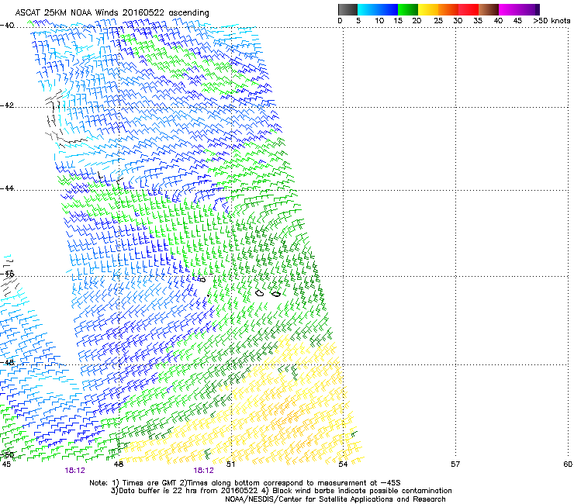The height and width of the screenshot is (504, 574).
Task: Click the purple '18:12' time between 45 and 48
Action: [x=74, y=471]
